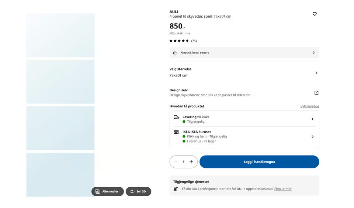Open Design selv planner link

coord(244,92)
